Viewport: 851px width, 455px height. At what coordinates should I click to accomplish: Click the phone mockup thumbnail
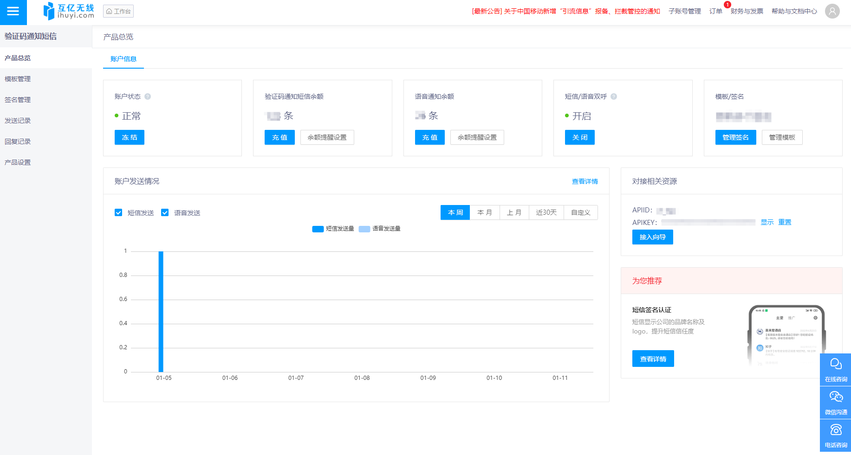[x=786, y=335]
